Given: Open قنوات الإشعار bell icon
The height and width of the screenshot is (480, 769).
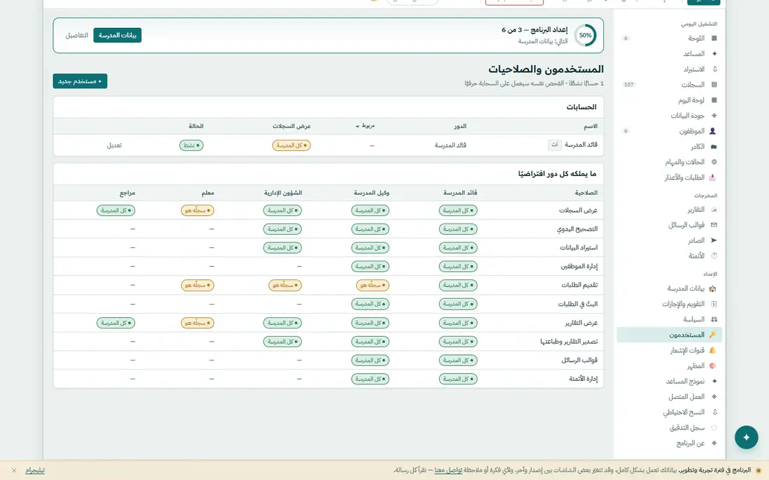Looking at the screenshot, I should (712, 350).
